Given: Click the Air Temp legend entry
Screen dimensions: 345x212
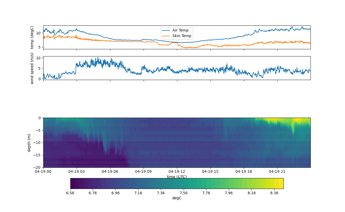Looking at the screenshot, I should (x=180, y=30).
